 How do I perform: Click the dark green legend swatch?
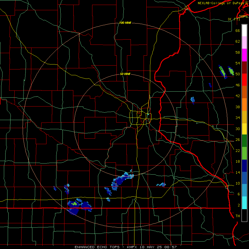pos(244,141)
